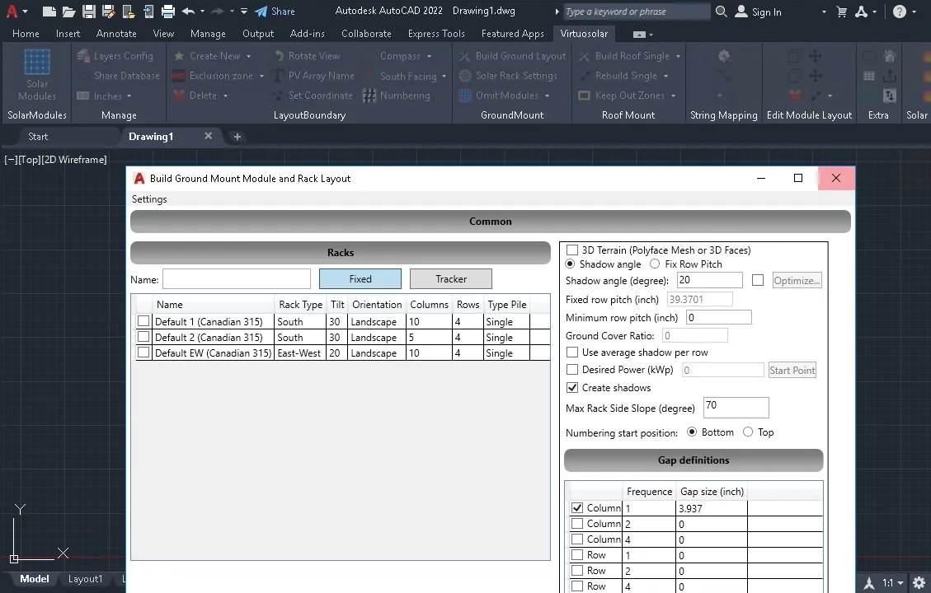This screenshot has width=931, height=593.
Task: Click the Set Coordinate tool
Action: (313, 96)
